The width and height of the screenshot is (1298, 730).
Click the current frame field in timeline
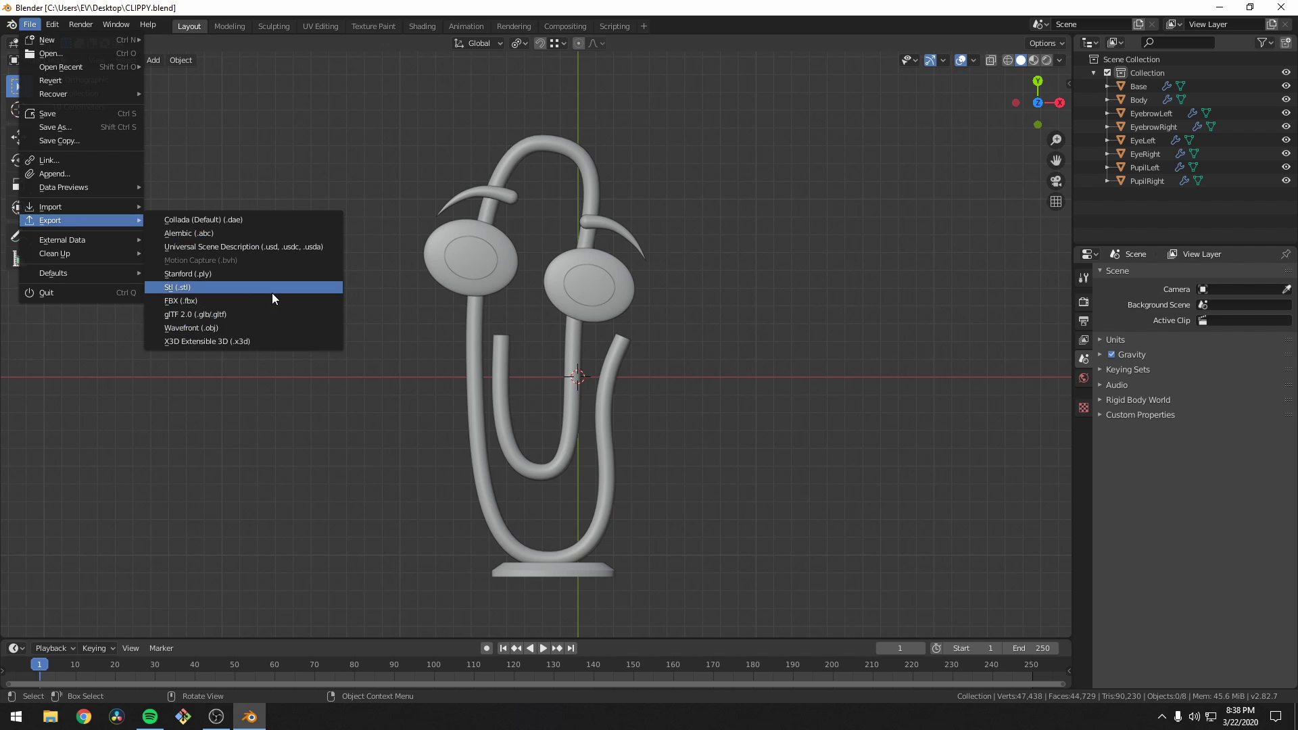pos(900,648)
